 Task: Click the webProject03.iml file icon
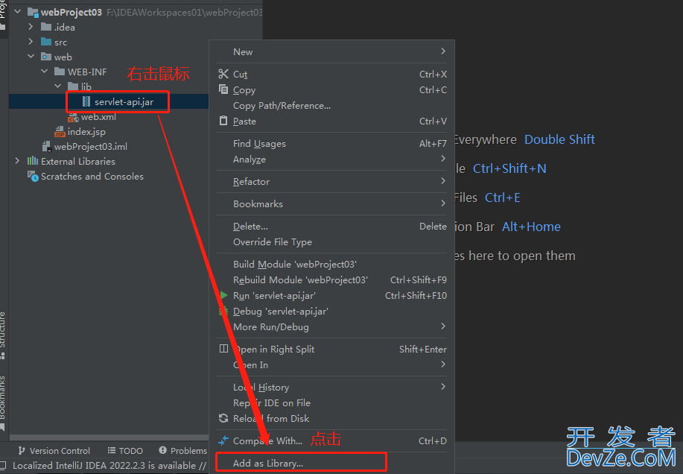coord(47,146)
